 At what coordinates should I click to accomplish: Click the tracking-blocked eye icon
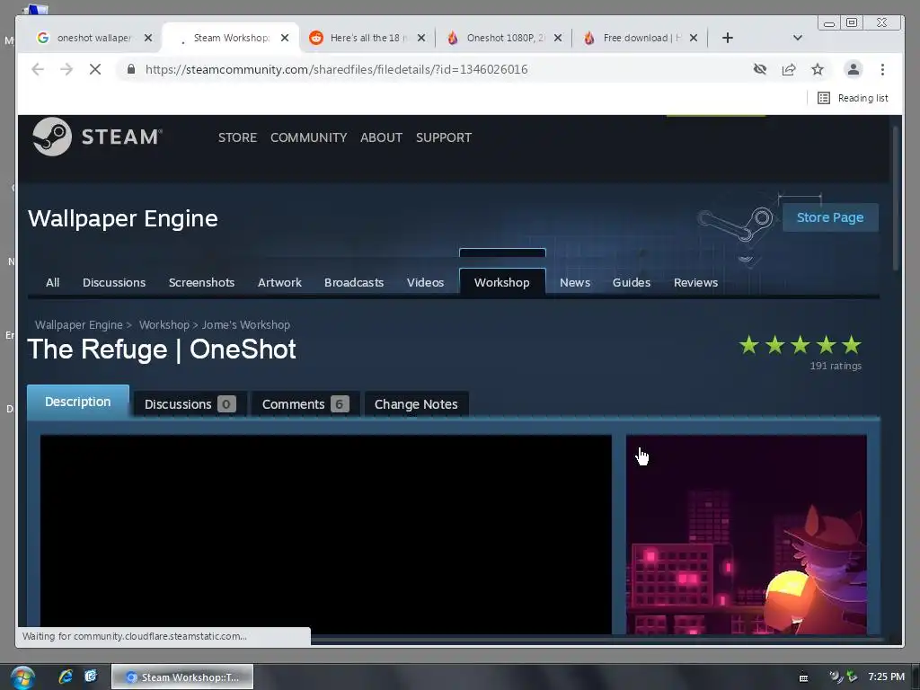[760, 69]
